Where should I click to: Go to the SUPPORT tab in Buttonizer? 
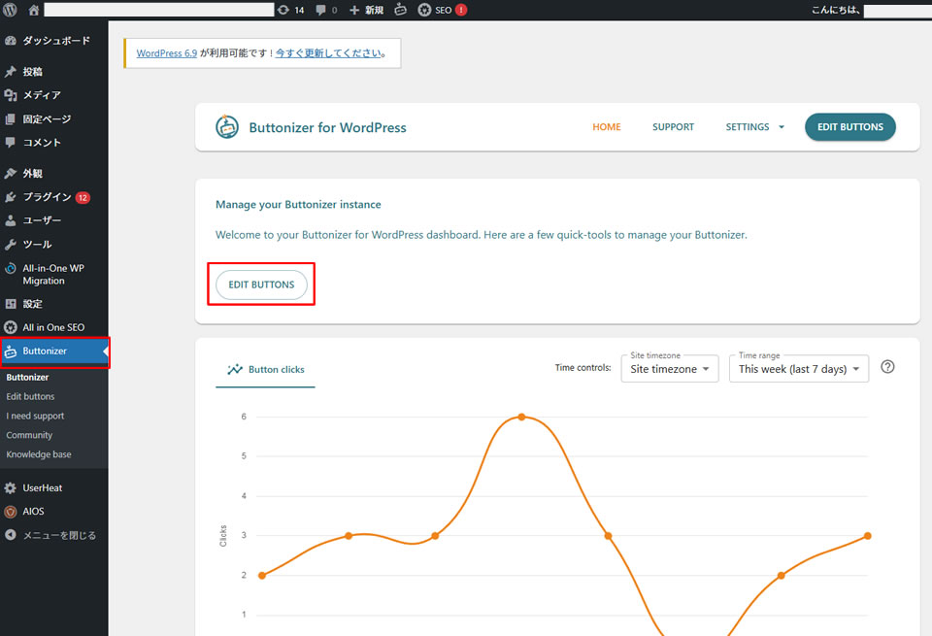(673, 127)
